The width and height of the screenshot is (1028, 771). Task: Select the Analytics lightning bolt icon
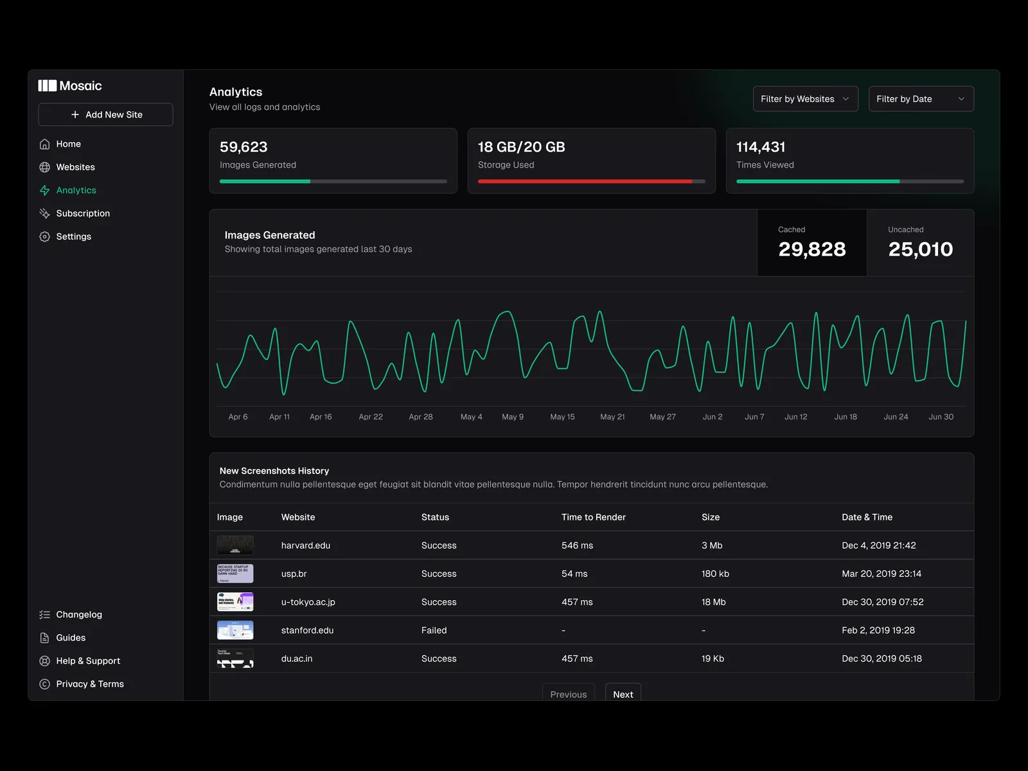44,190
